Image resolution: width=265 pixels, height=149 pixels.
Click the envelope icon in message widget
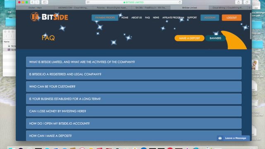tap(220, 138)
